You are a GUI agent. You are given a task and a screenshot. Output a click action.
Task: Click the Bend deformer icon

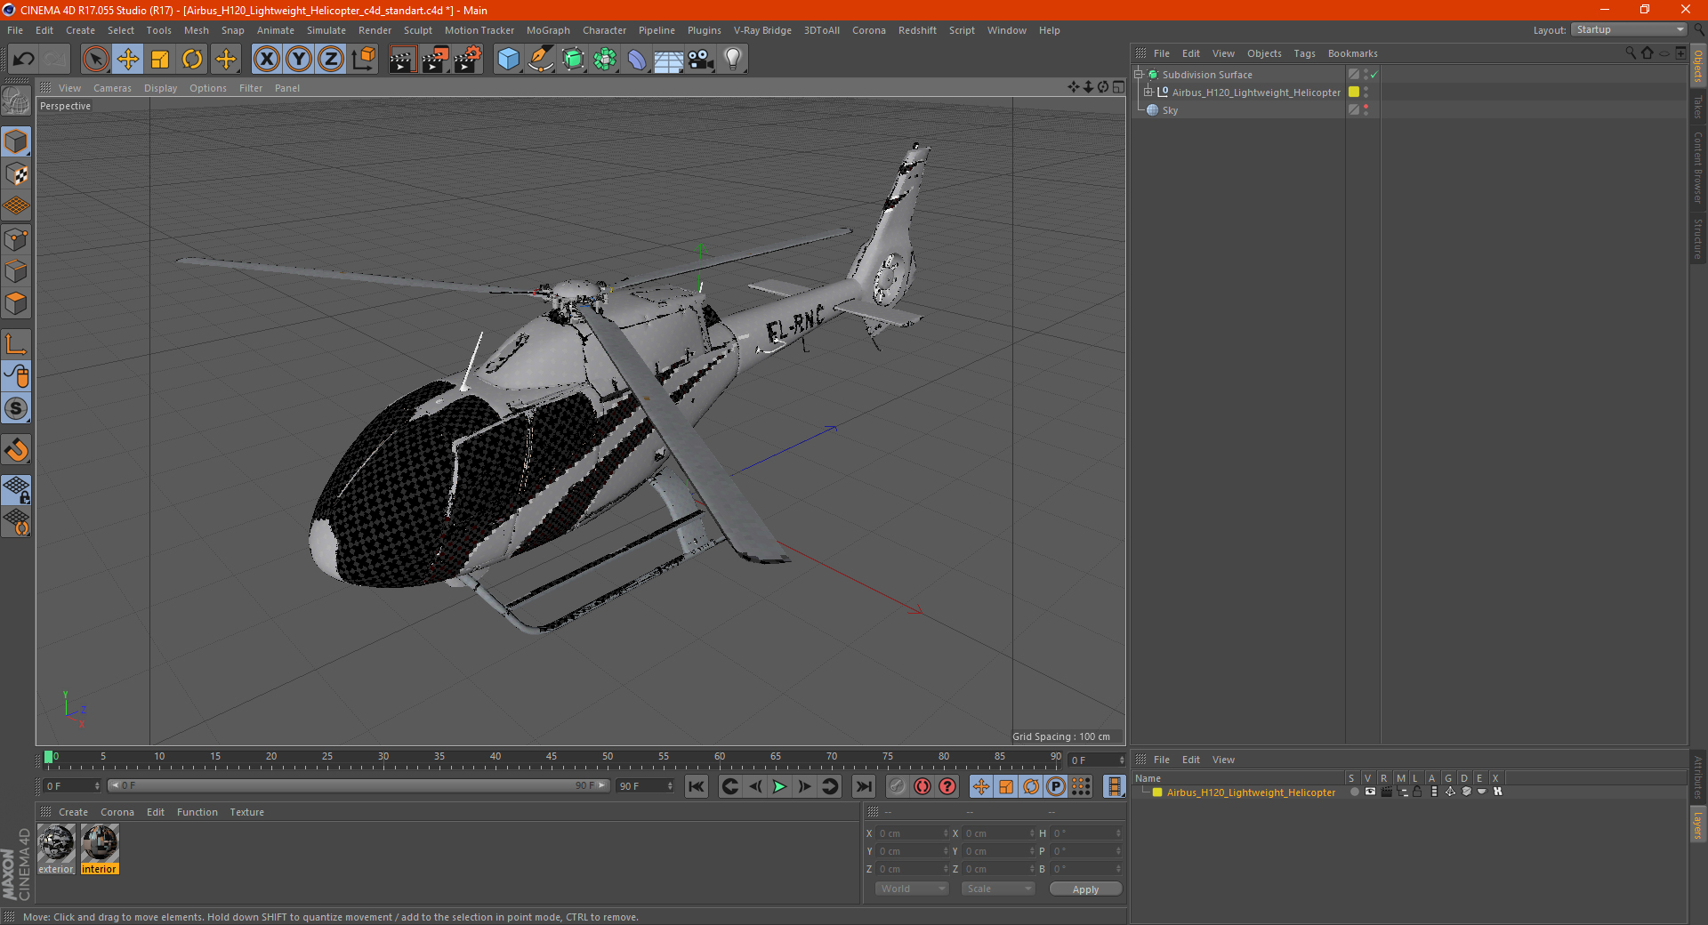click(x=637, y=60)
